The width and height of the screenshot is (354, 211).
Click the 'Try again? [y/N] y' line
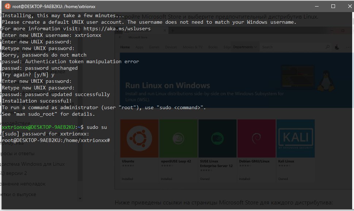pyautogui.click(x=28, y=74)
